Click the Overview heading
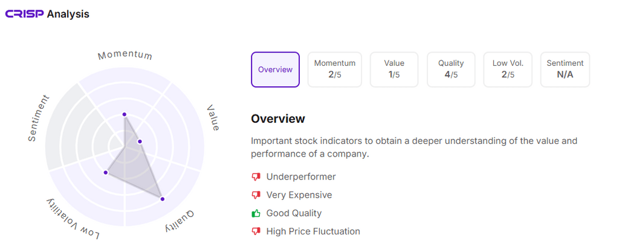The image size is (619, 252). (x=278, y=118)
